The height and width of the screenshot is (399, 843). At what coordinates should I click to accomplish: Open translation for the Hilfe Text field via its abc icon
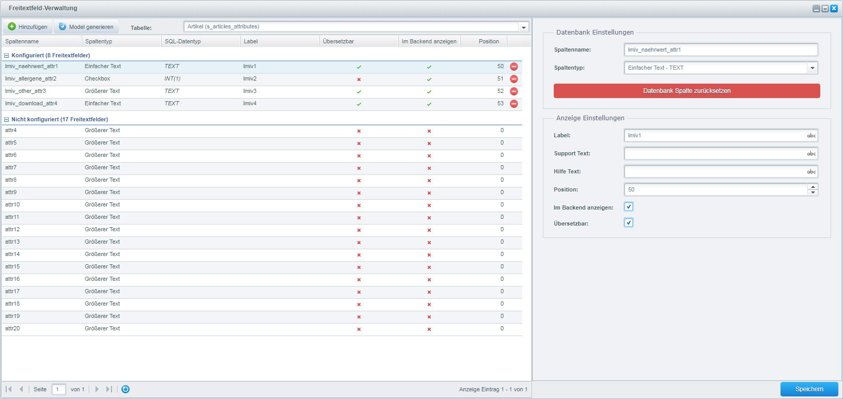pyautogui.click(x=811, y=172)
